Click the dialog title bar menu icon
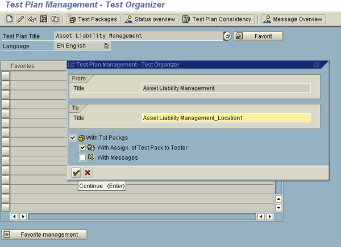This screenshot has height=247, width=341. point(72,65)
